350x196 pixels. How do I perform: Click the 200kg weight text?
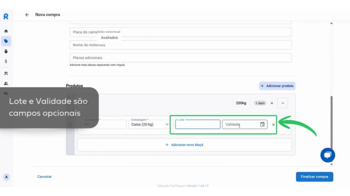(x=241, y=103)
